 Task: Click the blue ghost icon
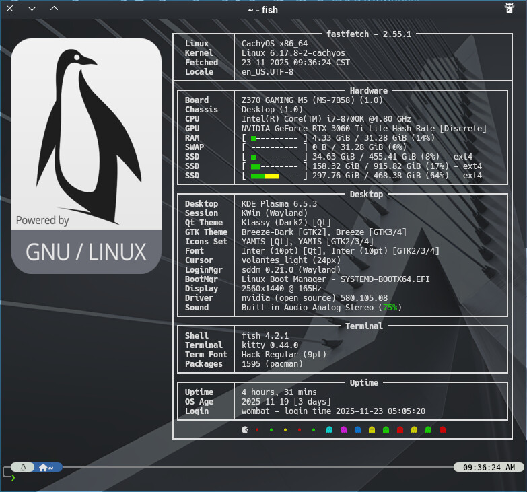pos(357,429)
